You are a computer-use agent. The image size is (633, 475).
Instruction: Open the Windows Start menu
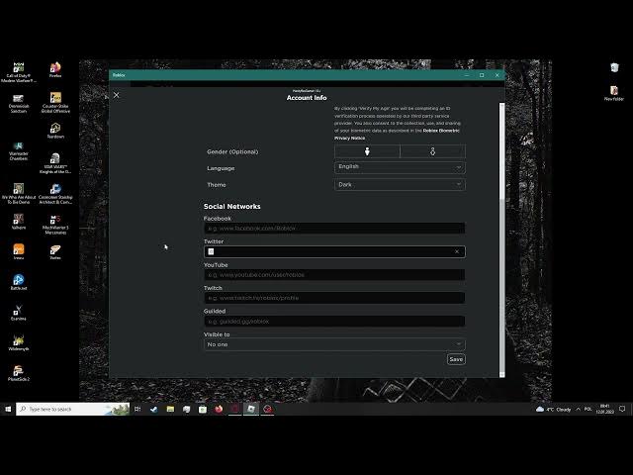[x=8, y=409]
